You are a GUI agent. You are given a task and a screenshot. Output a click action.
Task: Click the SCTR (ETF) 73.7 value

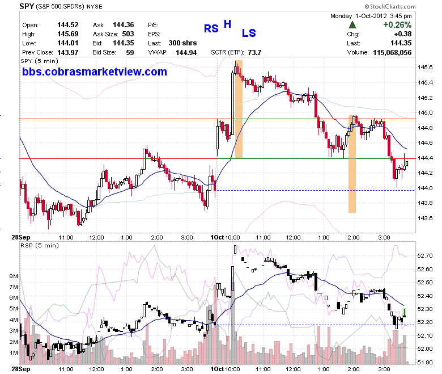254,53
